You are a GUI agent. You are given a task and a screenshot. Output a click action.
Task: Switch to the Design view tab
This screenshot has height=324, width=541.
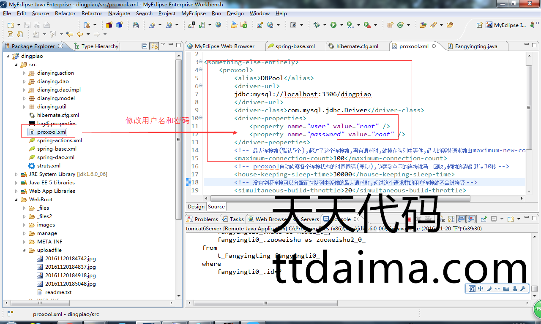coord(196,207)
